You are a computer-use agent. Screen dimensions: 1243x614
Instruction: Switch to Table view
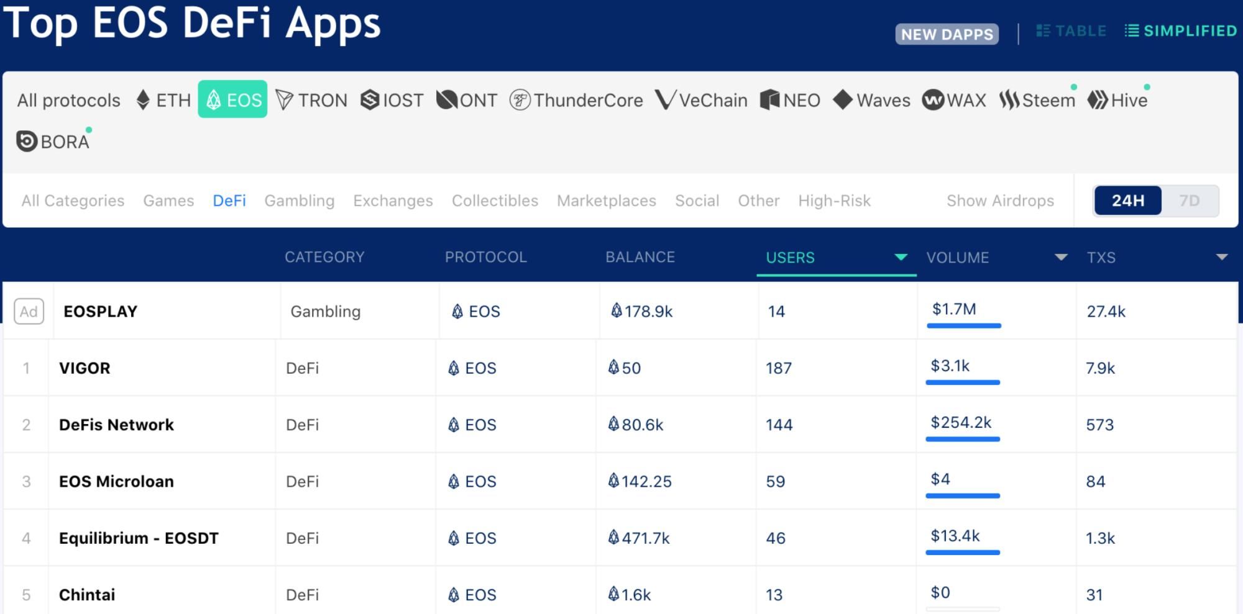(x=1071, y=31)
